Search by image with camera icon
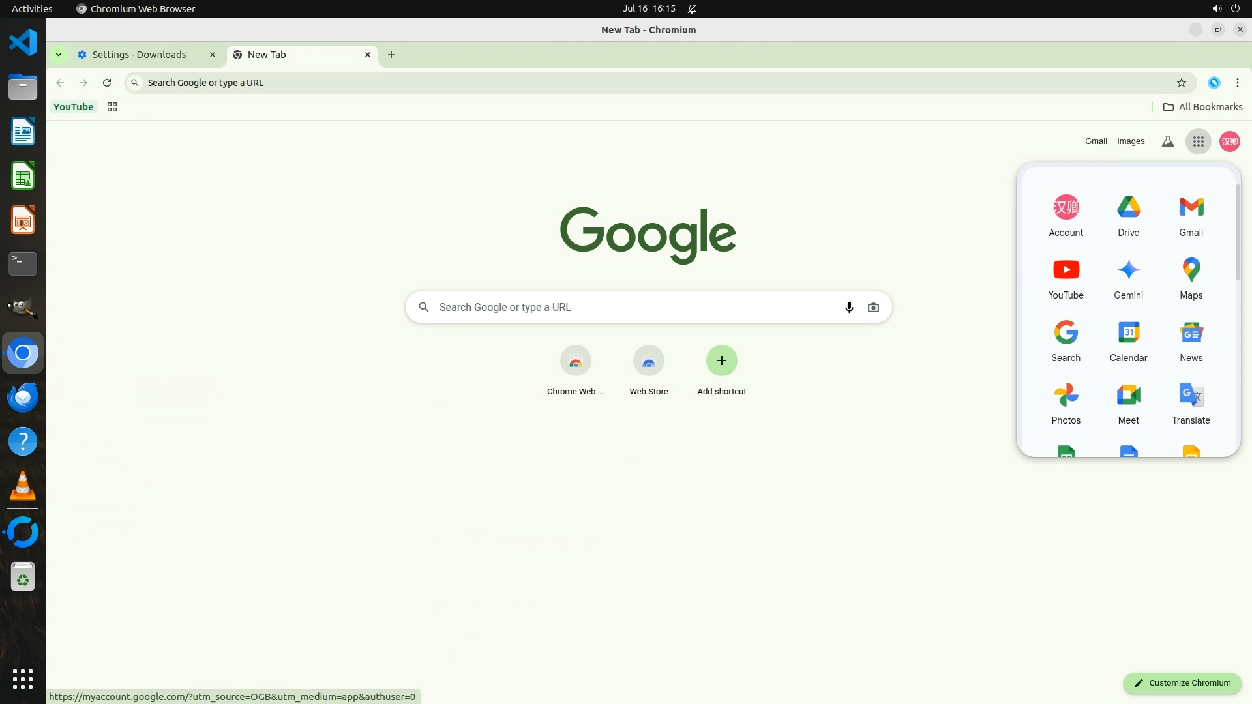 click(x=873, y=307)
